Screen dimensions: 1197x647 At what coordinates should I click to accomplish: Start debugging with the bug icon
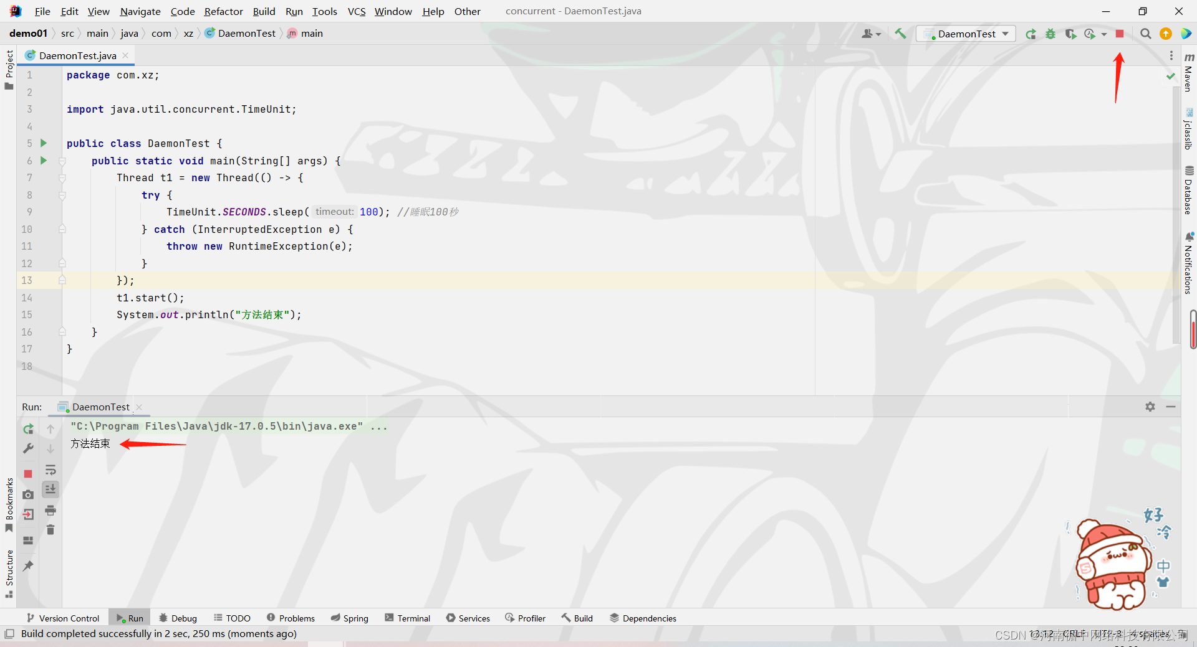point(1051,34)
